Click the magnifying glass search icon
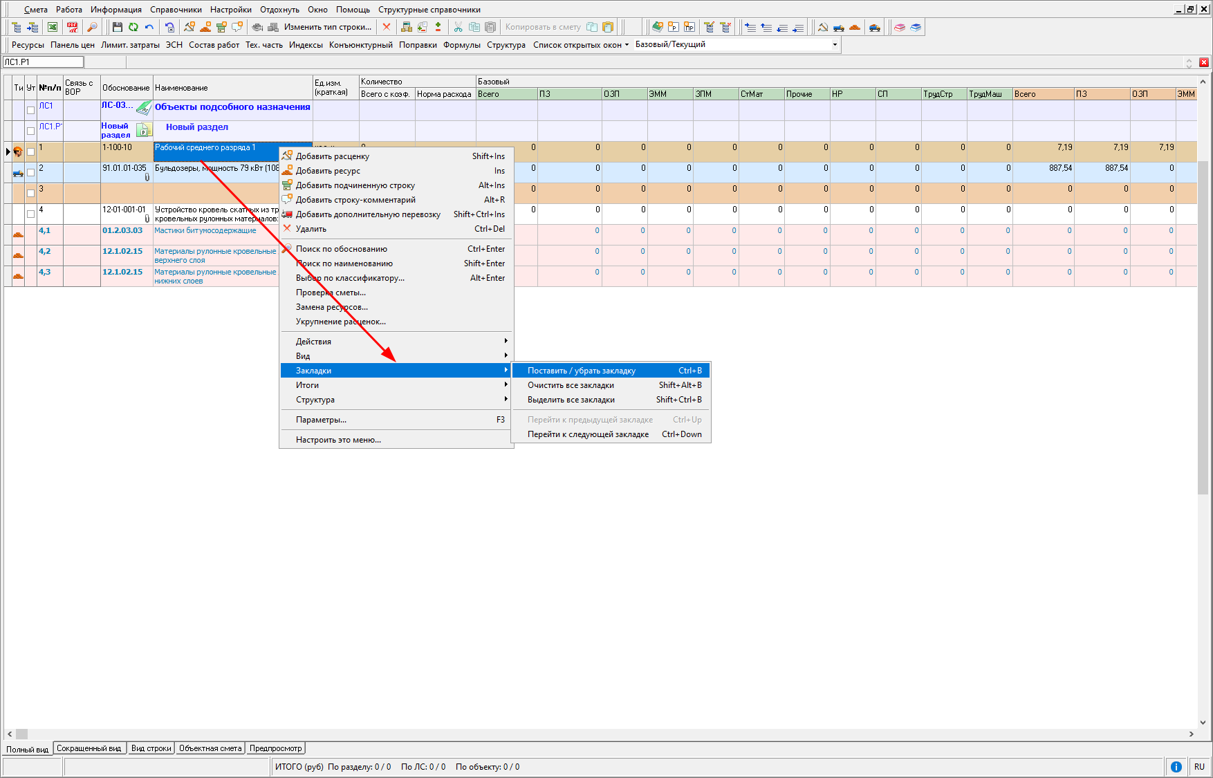The width and height of the screenshot is (1213, 778). click(x=92, y=27)
